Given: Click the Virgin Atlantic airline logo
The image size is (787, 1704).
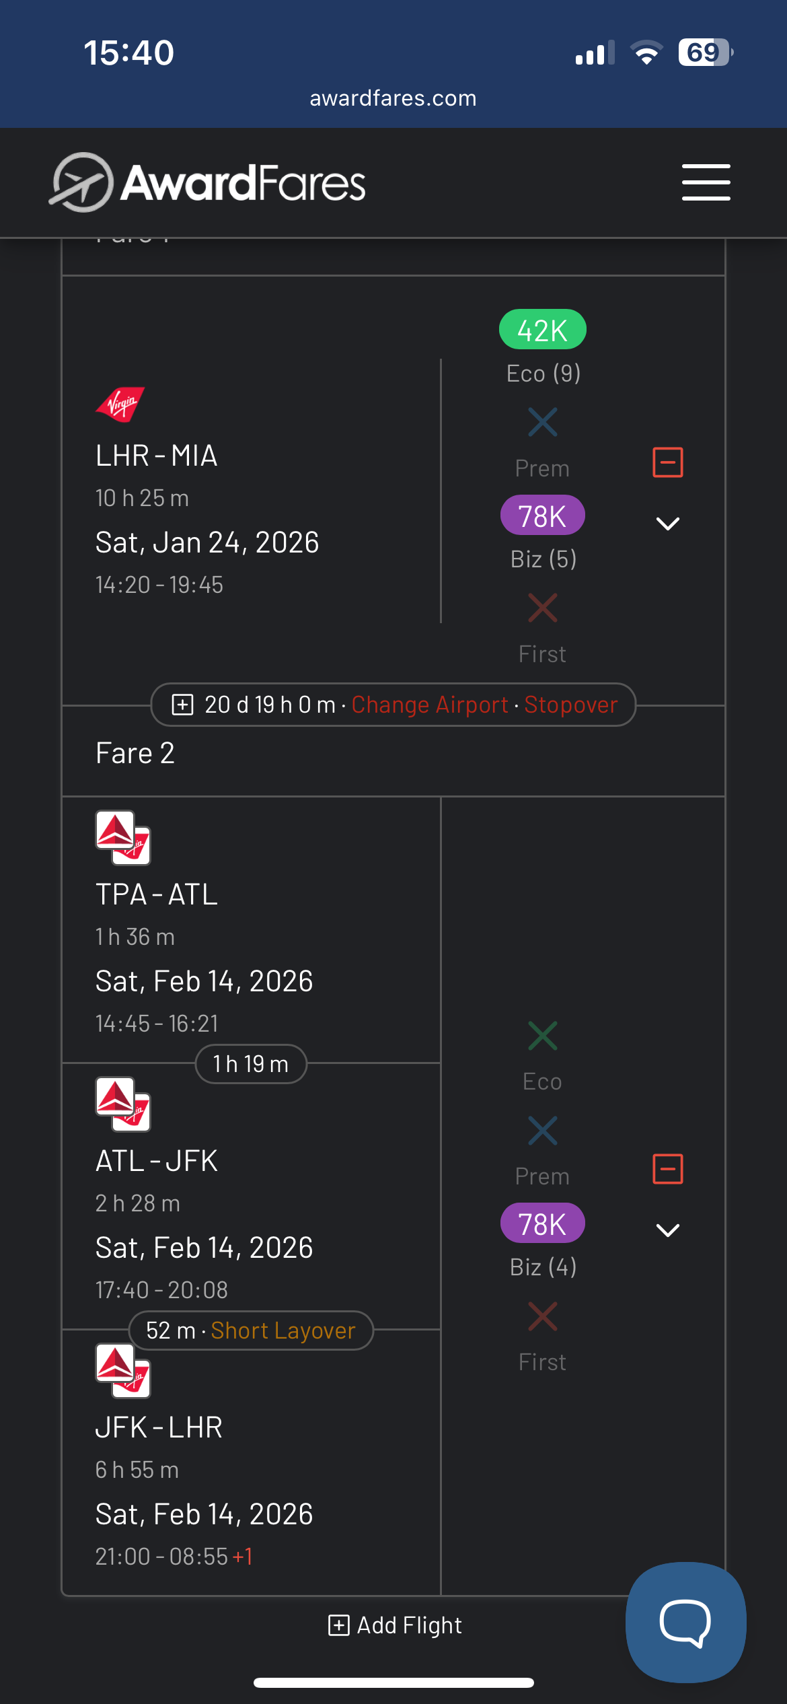Looking at the screenshot, I should pos(121,404).
